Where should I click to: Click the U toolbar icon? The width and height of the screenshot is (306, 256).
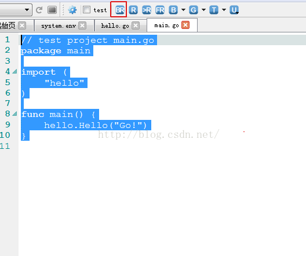point(234,10)
